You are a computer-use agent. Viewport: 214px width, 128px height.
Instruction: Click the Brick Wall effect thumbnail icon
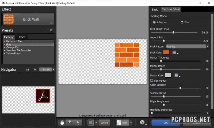tap(9, 19)
